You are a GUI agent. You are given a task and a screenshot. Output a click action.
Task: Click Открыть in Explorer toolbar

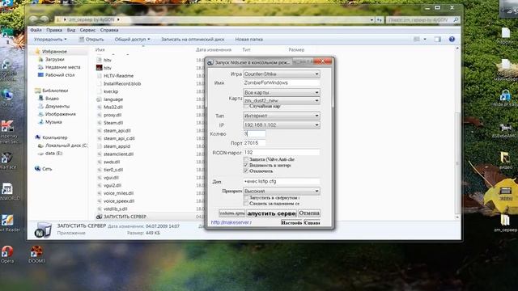click(91, 40)
